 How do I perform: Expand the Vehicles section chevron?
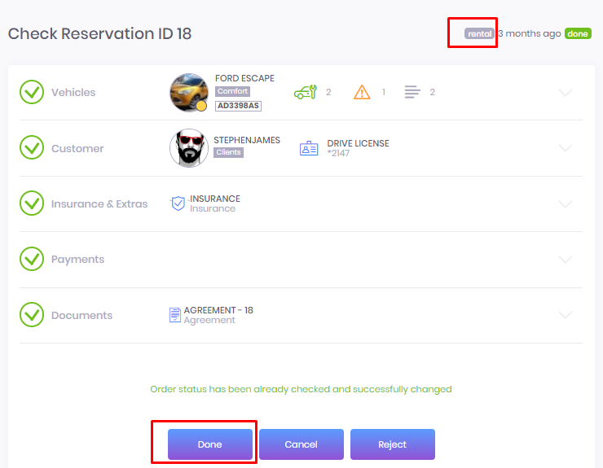(x=566, y=92)
